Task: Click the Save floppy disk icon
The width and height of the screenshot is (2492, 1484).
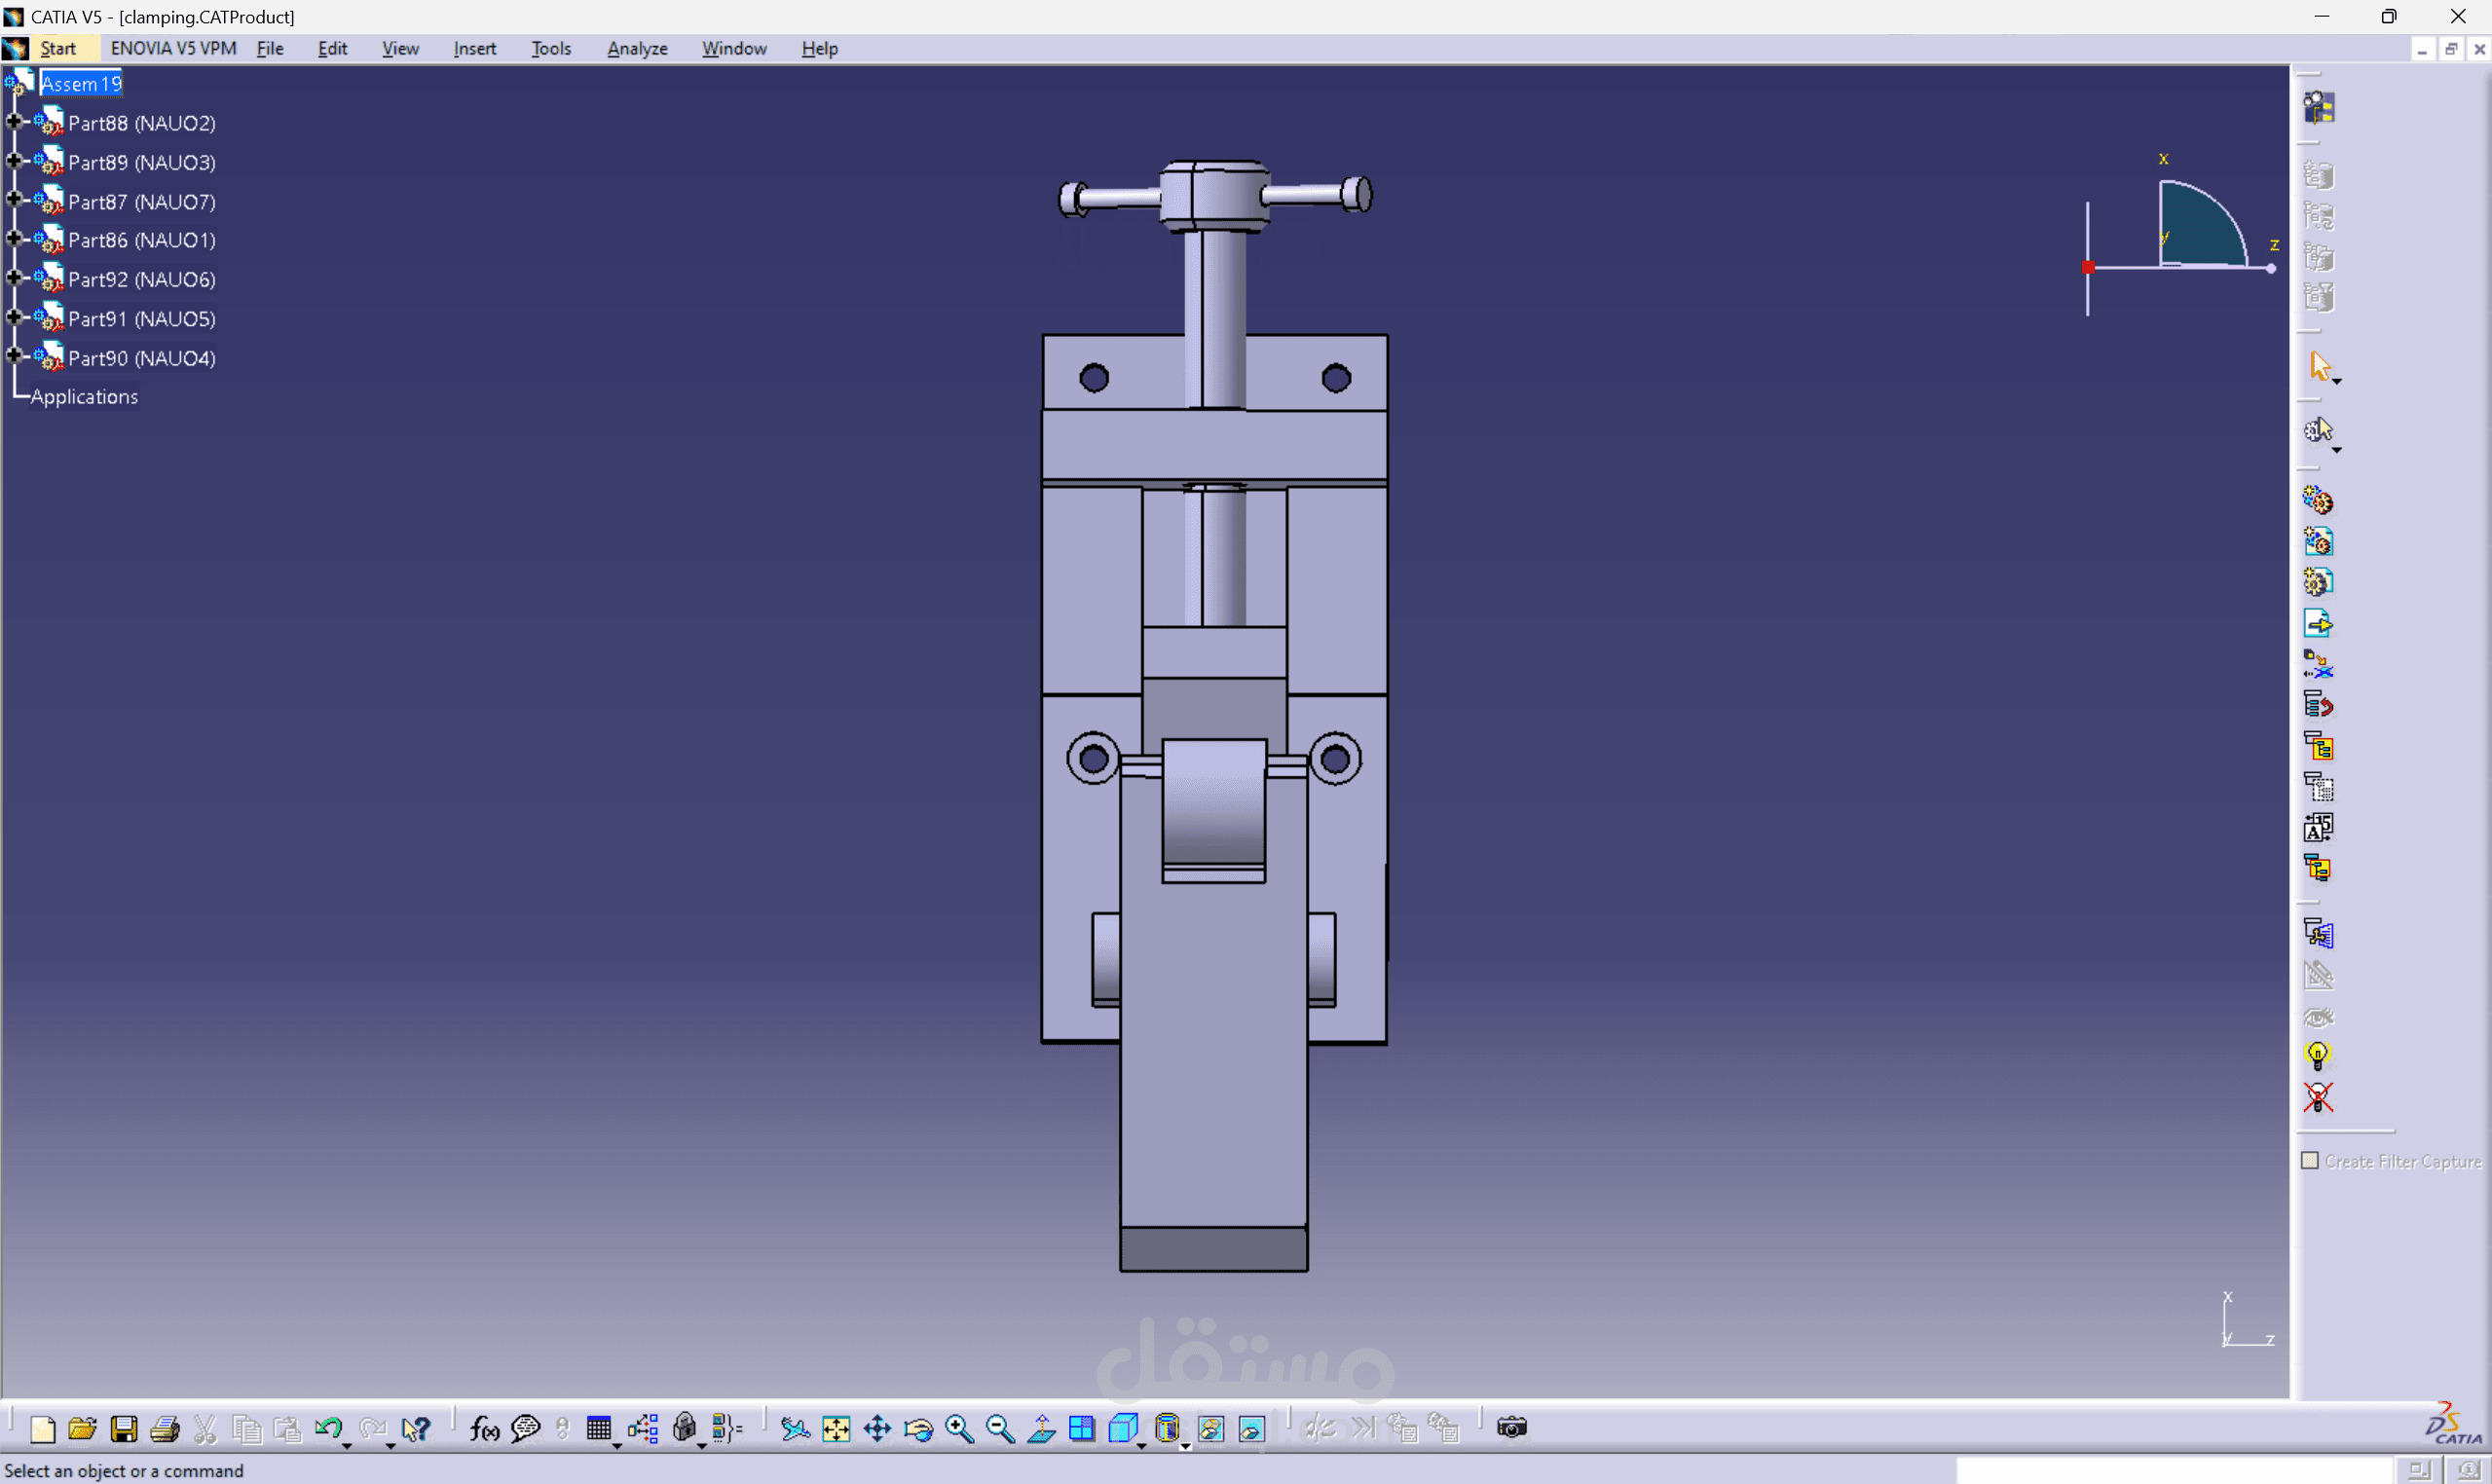Action: coord(124,1429)
